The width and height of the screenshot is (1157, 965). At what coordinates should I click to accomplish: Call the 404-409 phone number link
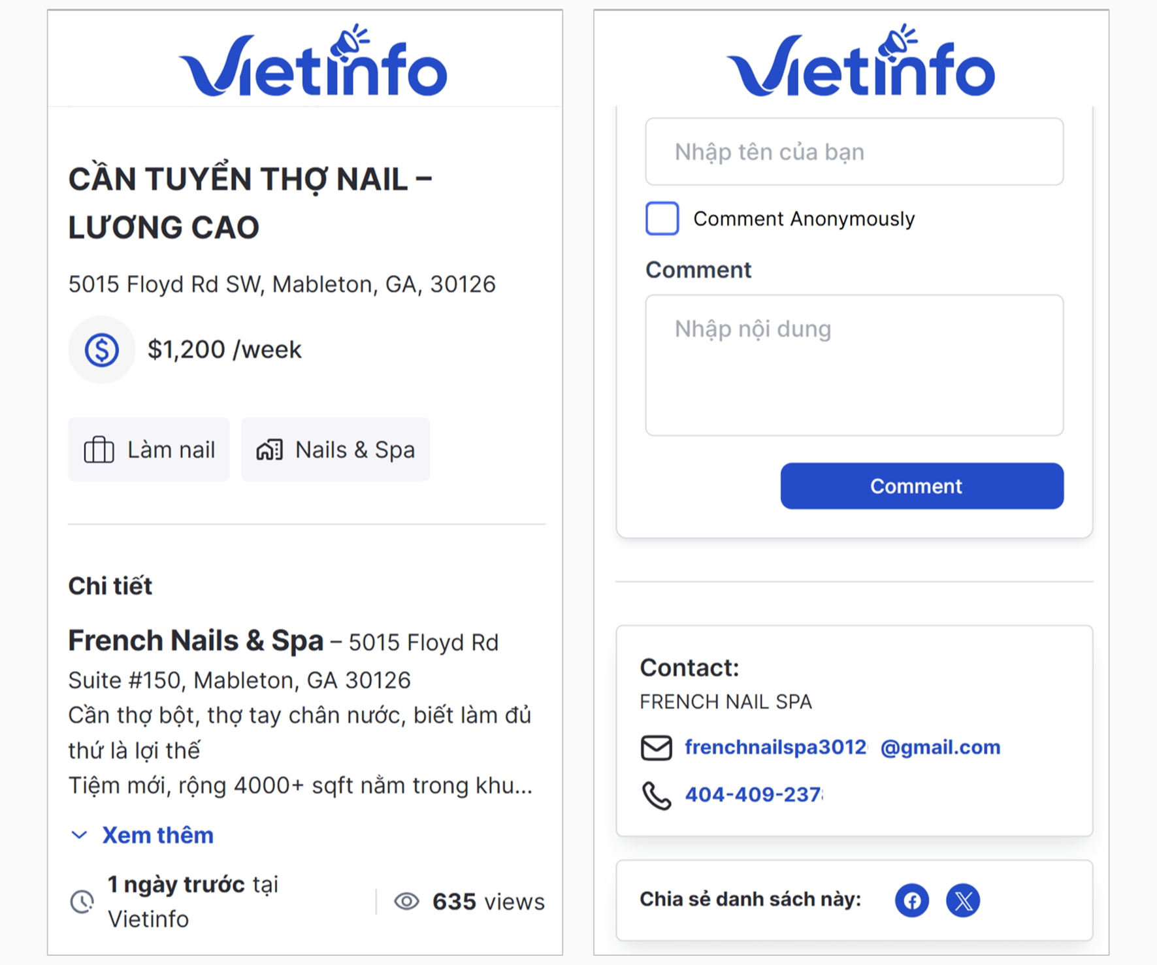coord(753,794)
